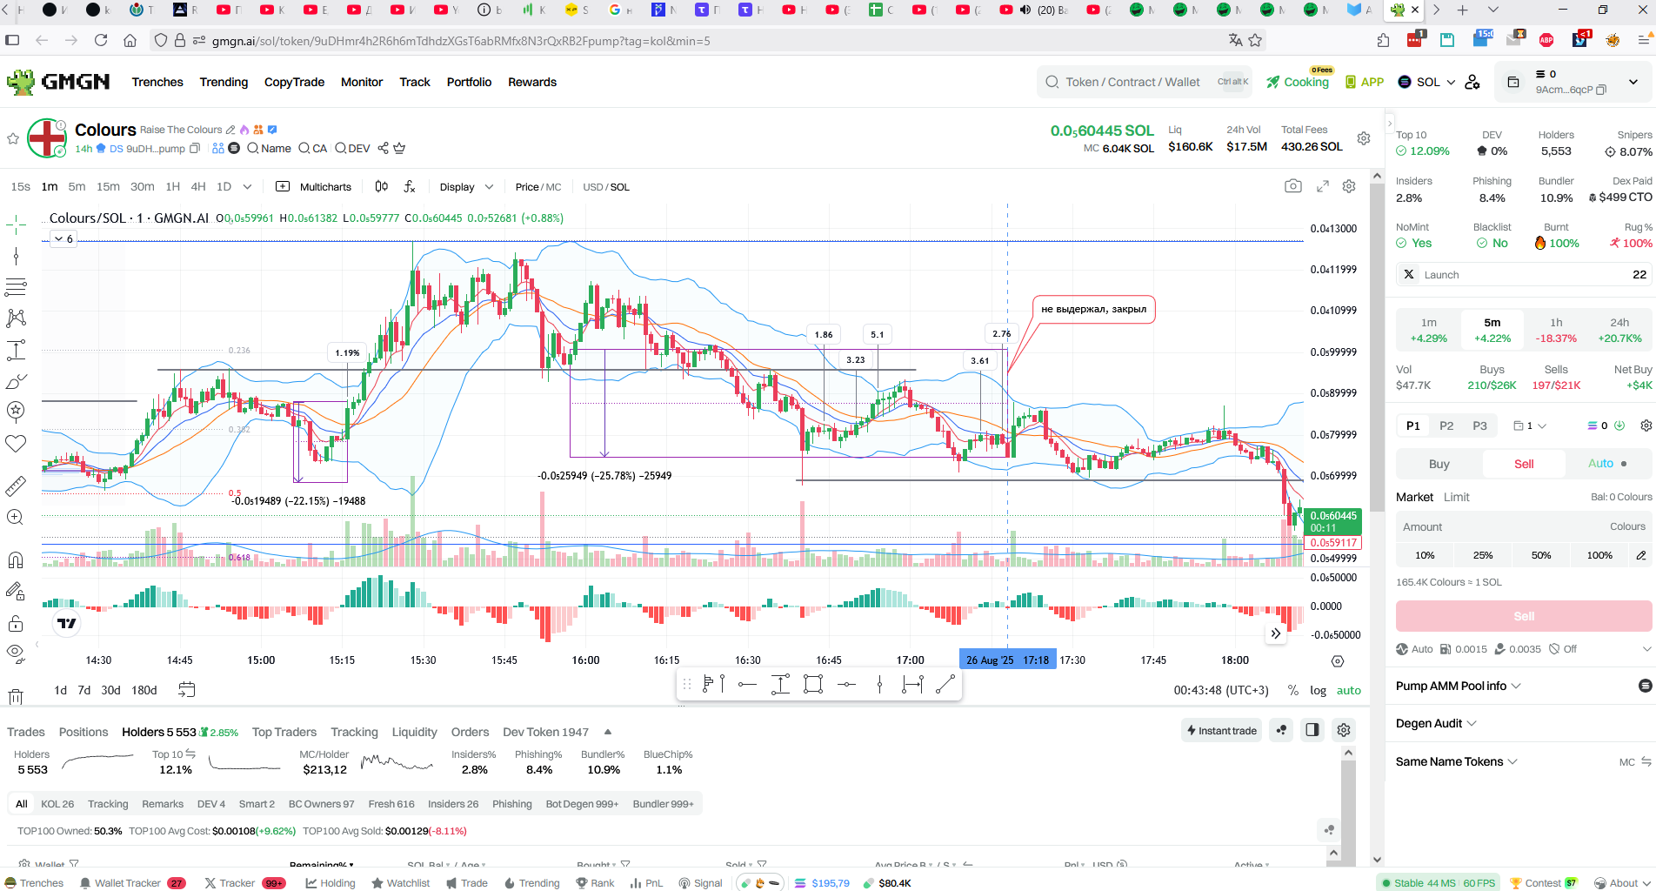
Task: Add token to favorites with star icon
Action: point(13,138)
